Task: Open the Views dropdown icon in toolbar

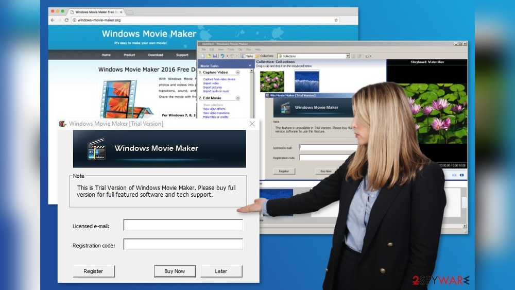Action: point(368,56)
